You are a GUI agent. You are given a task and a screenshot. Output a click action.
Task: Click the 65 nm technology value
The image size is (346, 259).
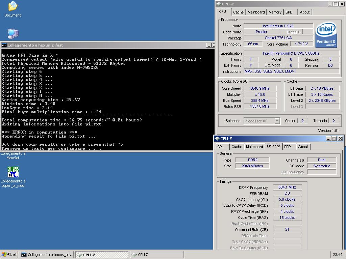[253, 44]
